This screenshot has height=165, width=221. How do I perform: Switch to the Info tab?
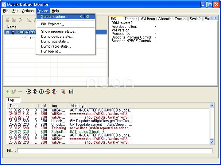coord(116,18)
